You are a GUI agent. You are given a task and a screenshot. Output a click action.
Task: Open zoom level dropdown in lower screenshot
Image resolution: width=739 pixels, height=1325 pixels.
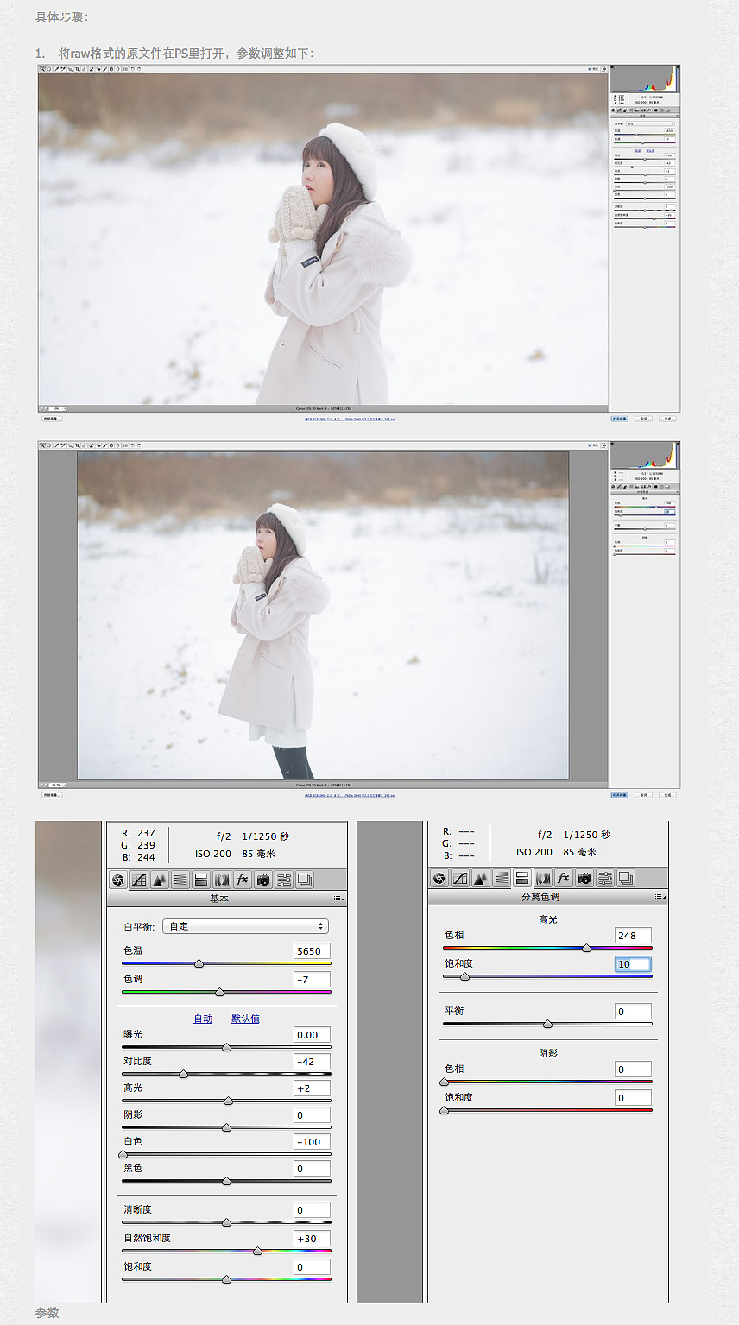pos(58,785)
